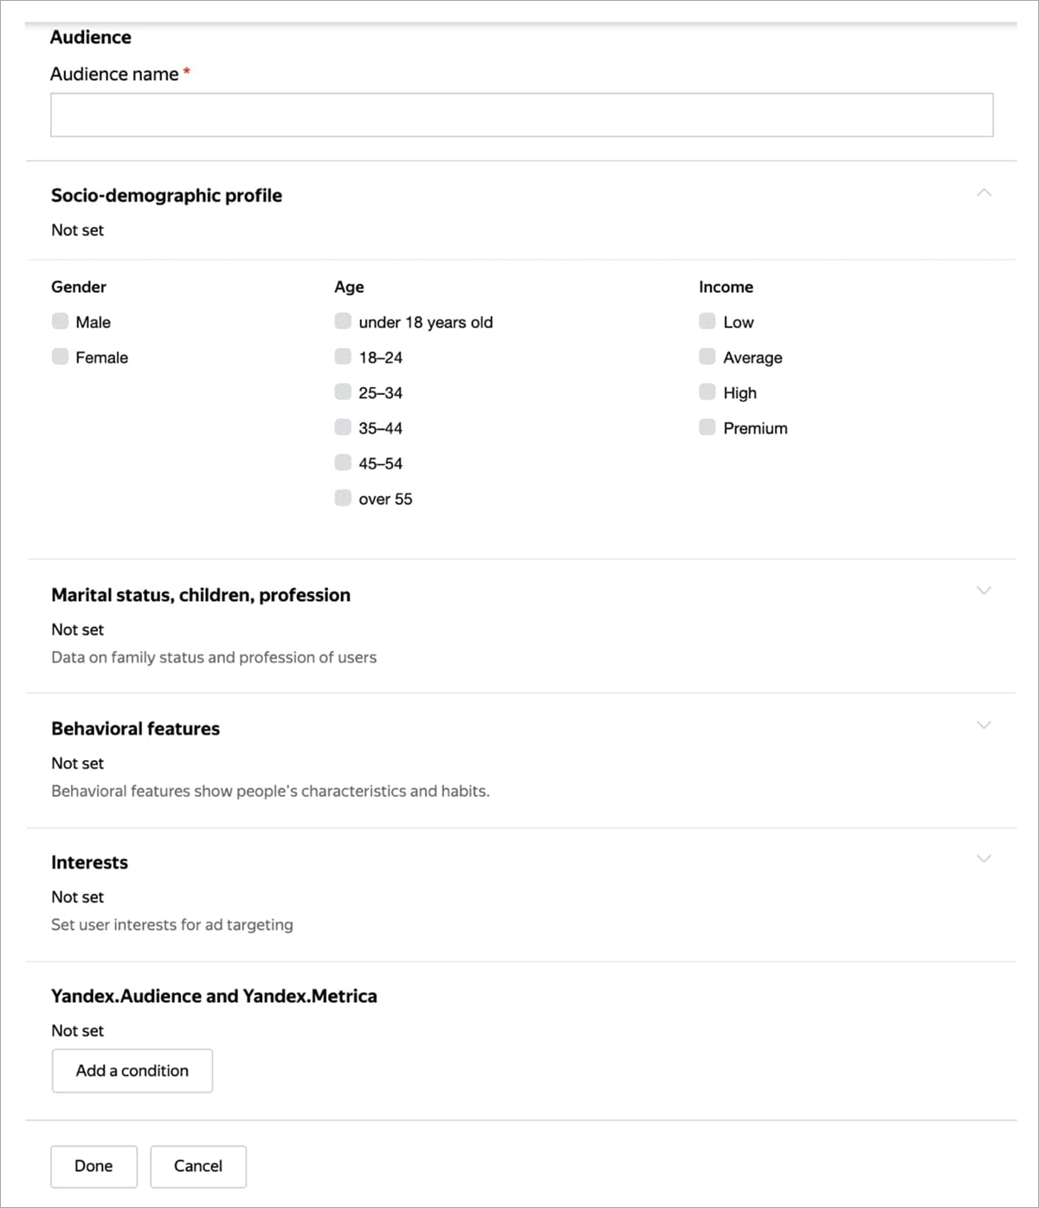Tick the Premium income checkbox

tap(707, 427)
